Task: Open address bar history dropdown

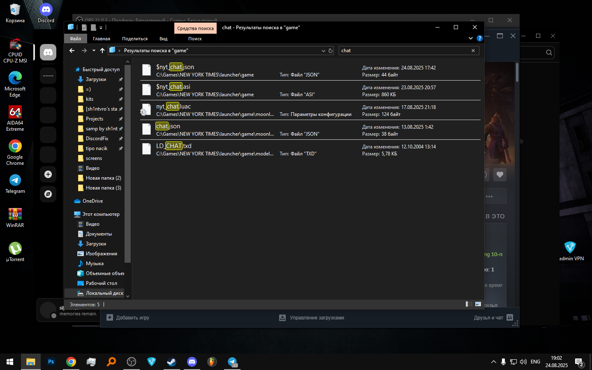Action: (323, 51)
